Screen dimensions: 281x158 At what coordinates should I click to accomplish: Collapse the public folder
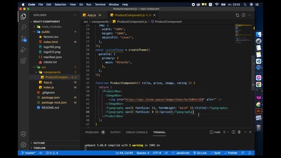click(x=54, y=32)
